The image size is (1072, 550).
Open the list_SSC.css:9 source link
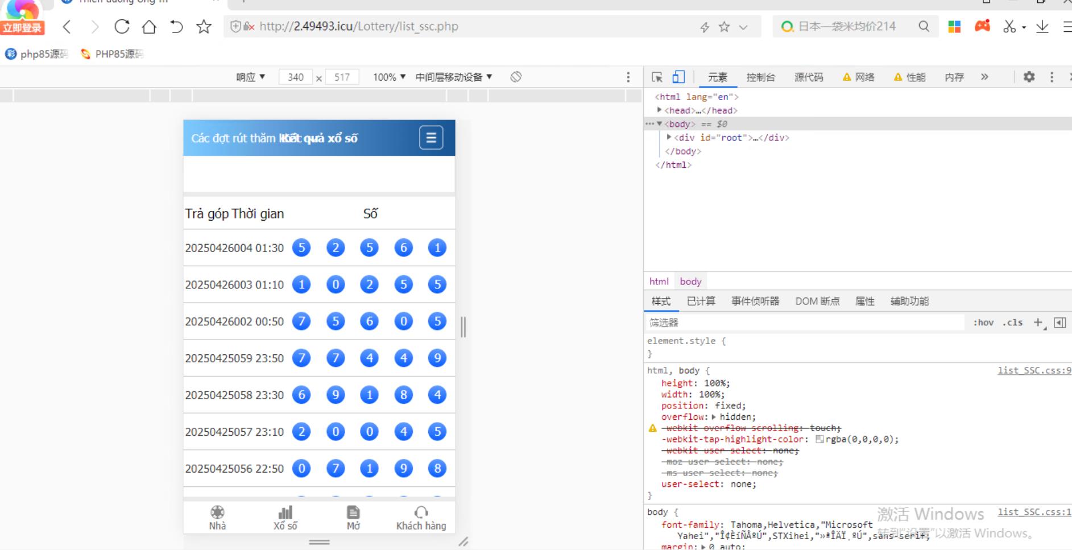click(x=1034, y=370)
